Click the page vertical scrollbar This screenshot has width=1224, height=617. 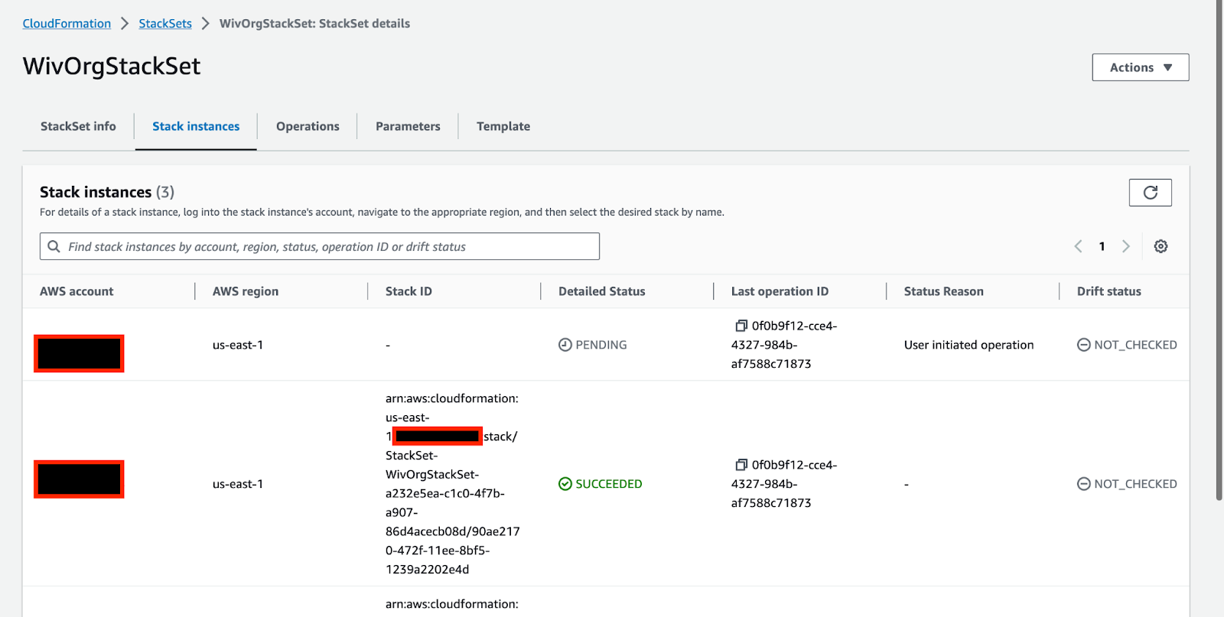tap(1219, 250)
